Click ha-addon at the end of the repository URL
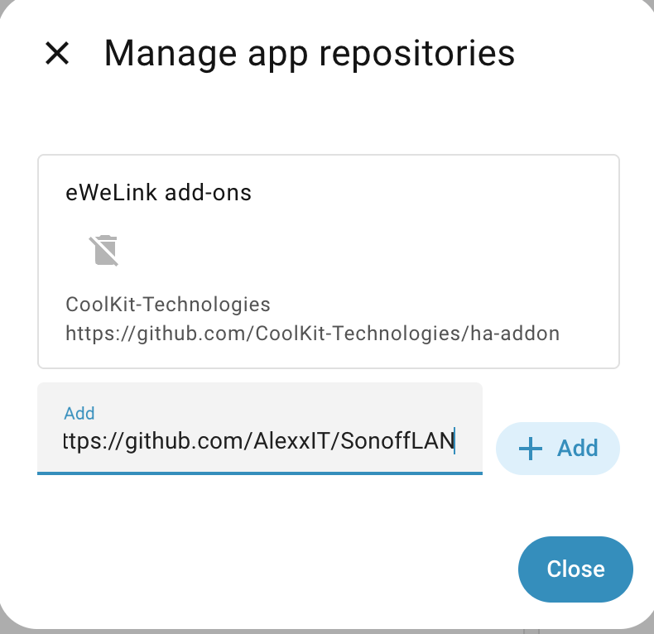The height and width of the screenshot is (634, 654). pyautogui.click(x=519, y=334)
